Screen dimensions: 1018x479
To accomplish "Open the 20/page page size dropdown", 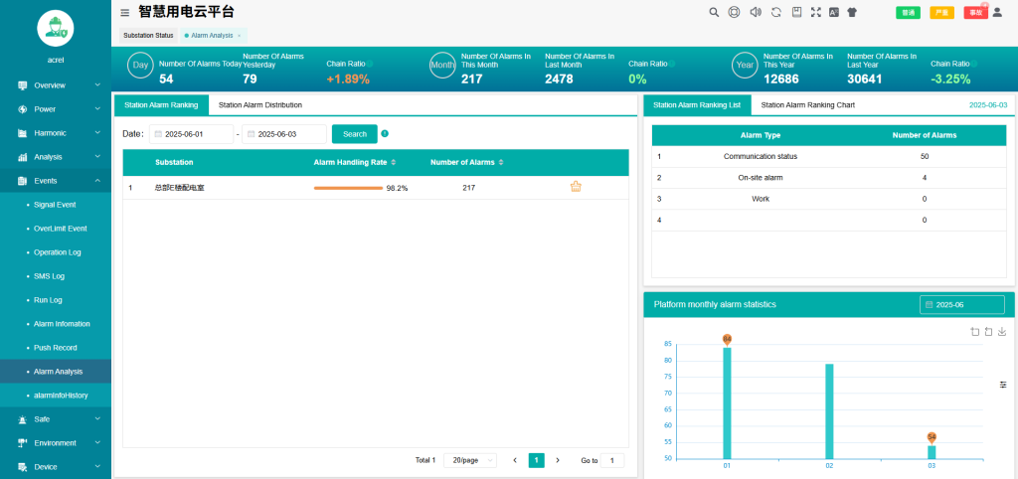I will (470, 460).
